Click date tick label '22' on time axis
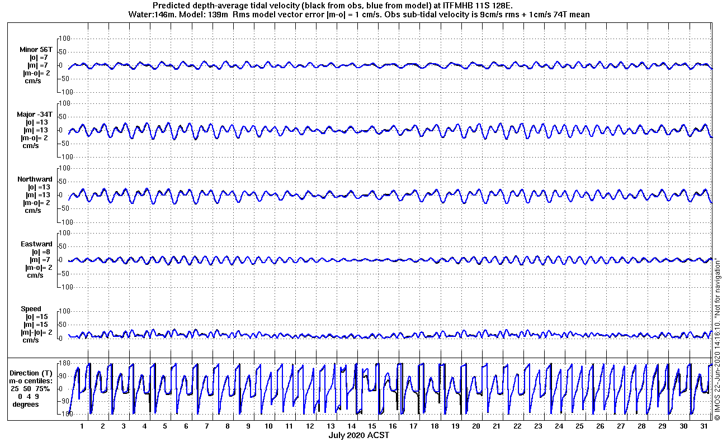The width and height of the screenshot is (727, 447). point(517,426)
